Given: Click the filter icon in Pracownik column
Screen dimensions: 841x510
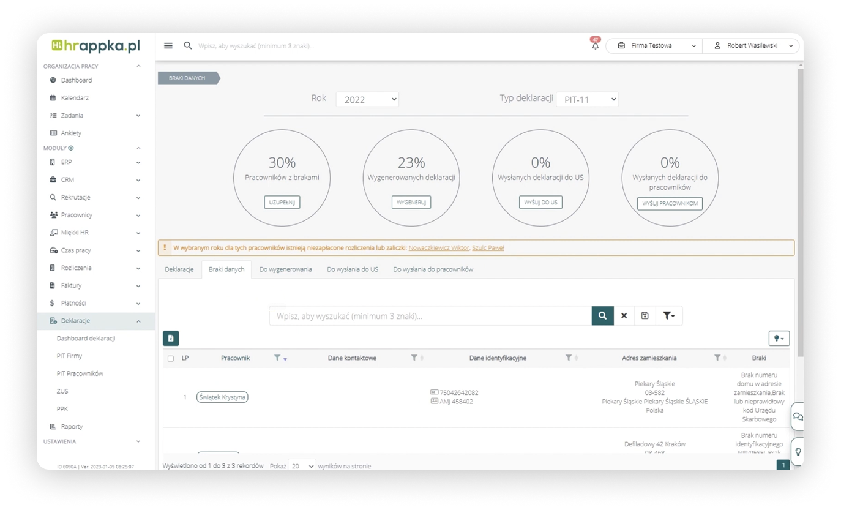Looking at the screenshot, I should 277,358.
